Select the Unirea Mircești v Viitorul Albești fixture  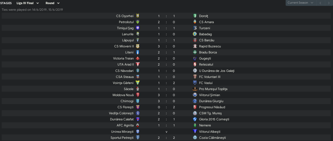click(x=166, y=132)
